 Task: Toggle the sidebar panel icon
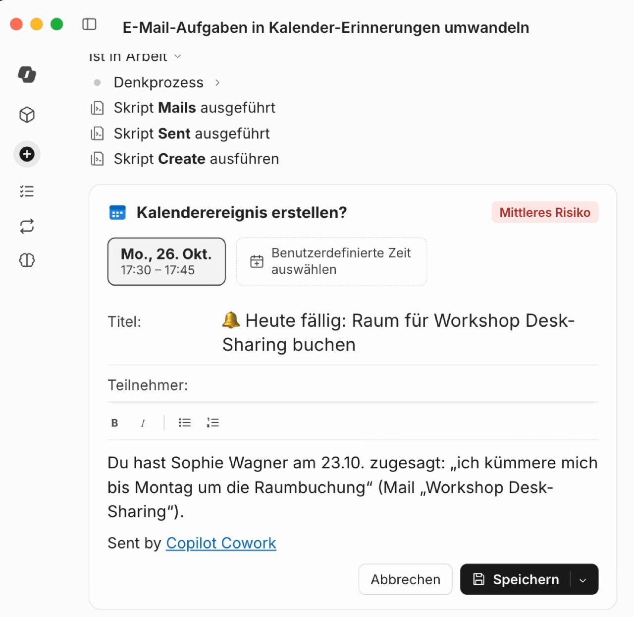[89, 24]
